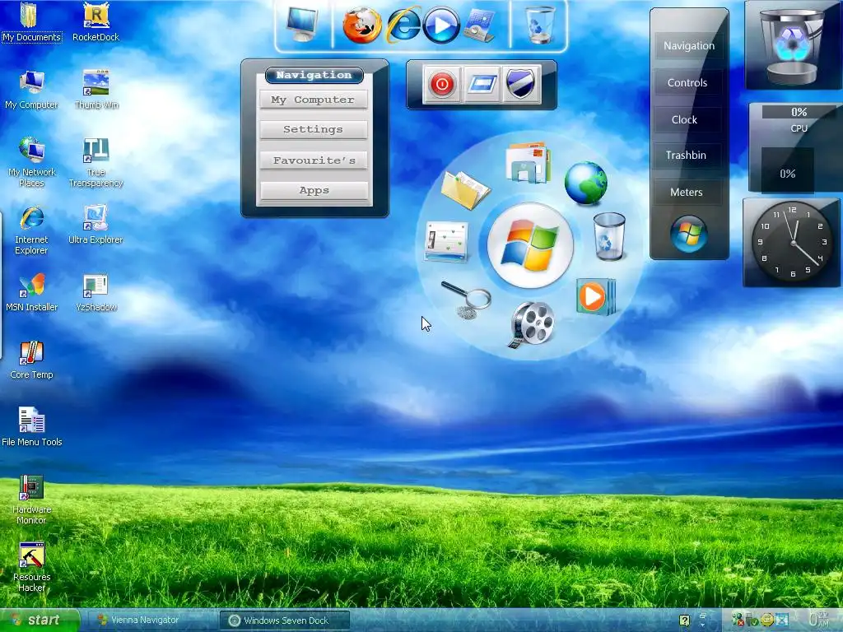Click the red power button widget
This screenshot has height=632, width=843.
[x=442, y=84]
